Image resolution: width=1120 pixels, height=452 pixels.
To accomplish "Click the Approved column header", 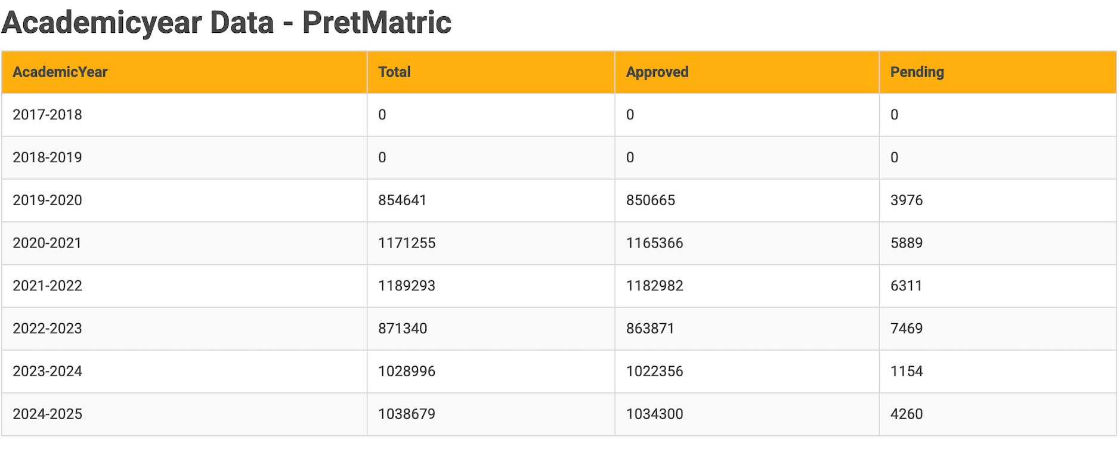I will pos(747,72).
